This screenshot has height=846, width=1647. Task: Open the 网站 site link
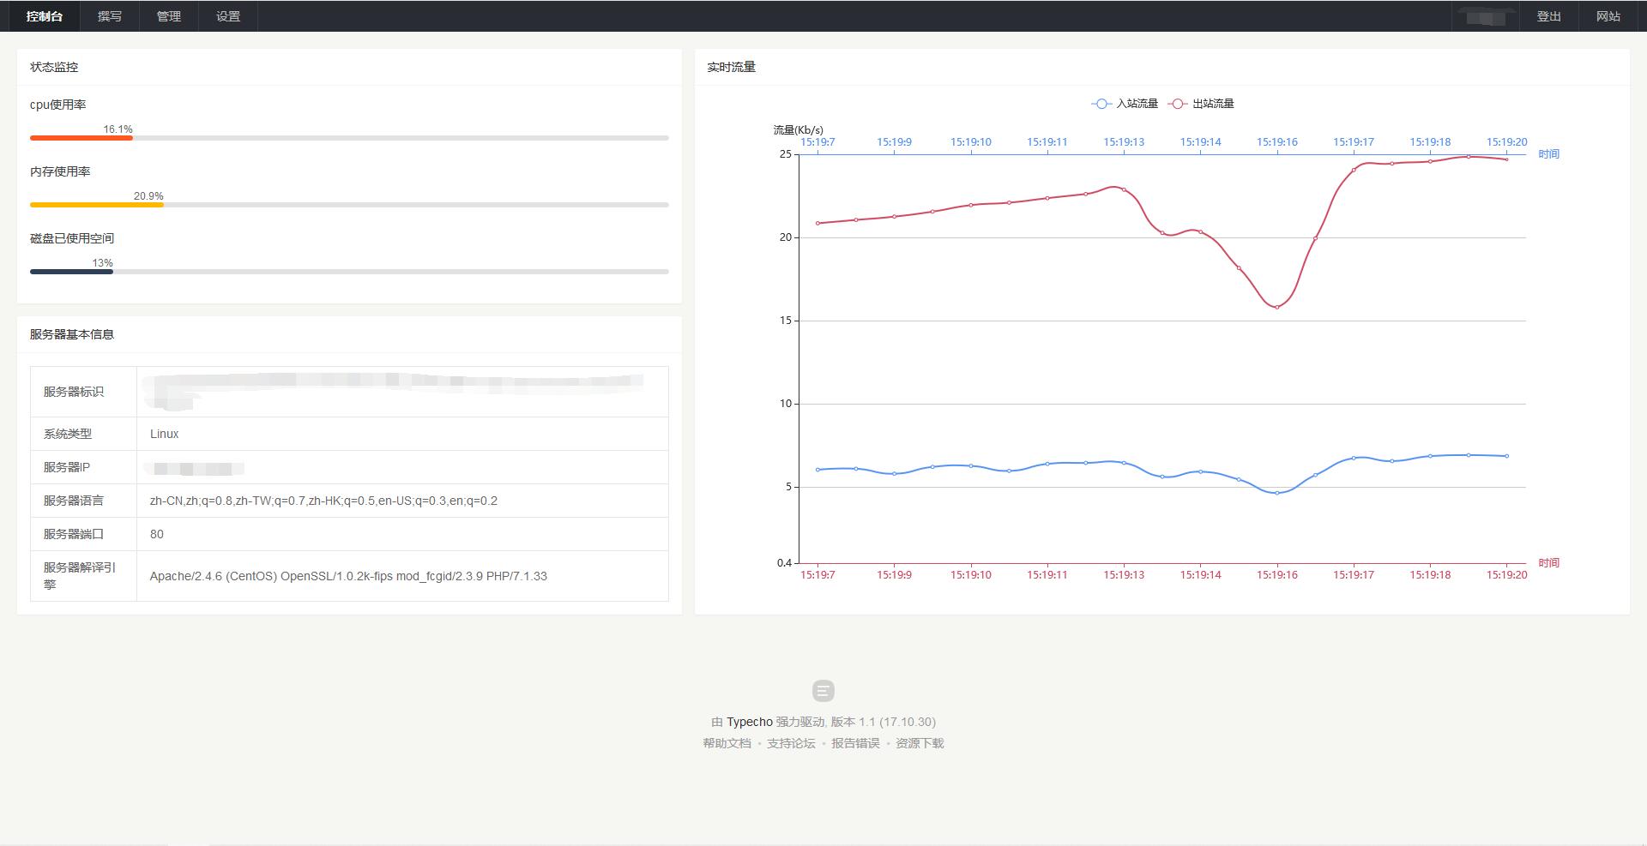(1608, 16)
